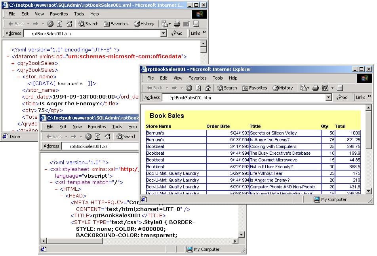Click the xsl window horizontal scrollbar thumb
The height and width of the screenshot is (256, 377).
[75, 241]
